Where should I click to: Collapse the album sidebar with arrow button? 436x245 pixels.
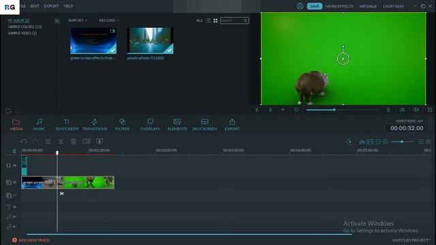(57, 20)
